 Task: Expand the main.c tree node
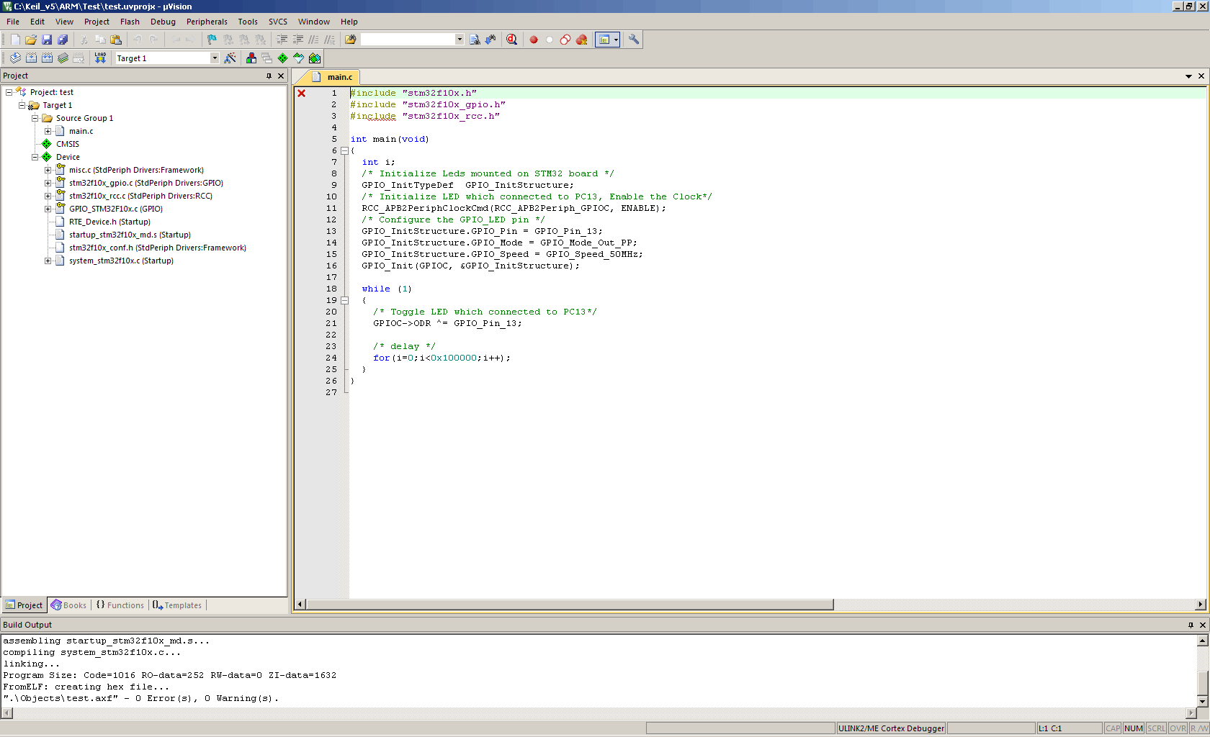coord(48,131)
